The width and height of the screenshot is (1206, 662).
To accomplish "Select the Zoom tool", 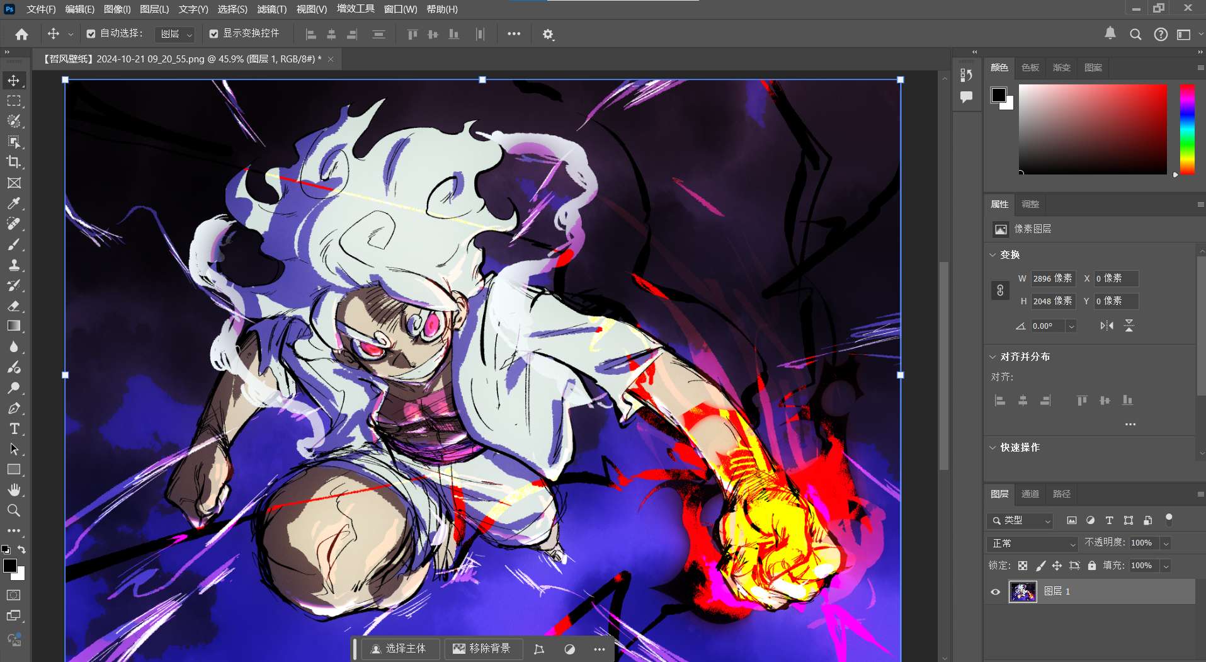I will (x=14, y=510).
